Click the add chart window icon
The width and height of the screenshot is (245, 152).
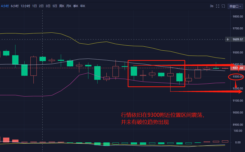click(223, 6)
